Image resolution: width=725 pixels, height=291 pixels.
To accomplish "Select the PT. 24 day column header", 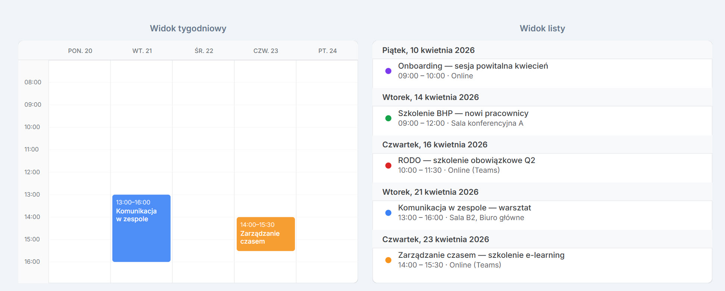I will 327,51.
